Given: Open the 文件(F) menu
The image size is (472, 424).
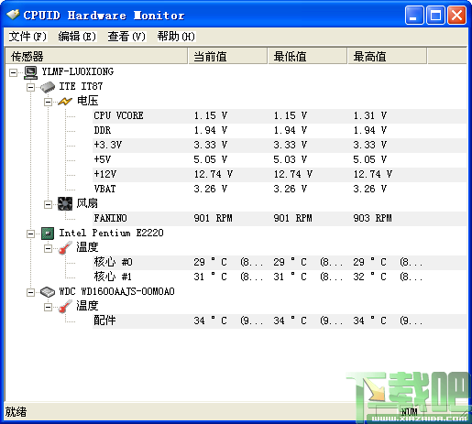Looking at the screenshot, I should 27,37.
